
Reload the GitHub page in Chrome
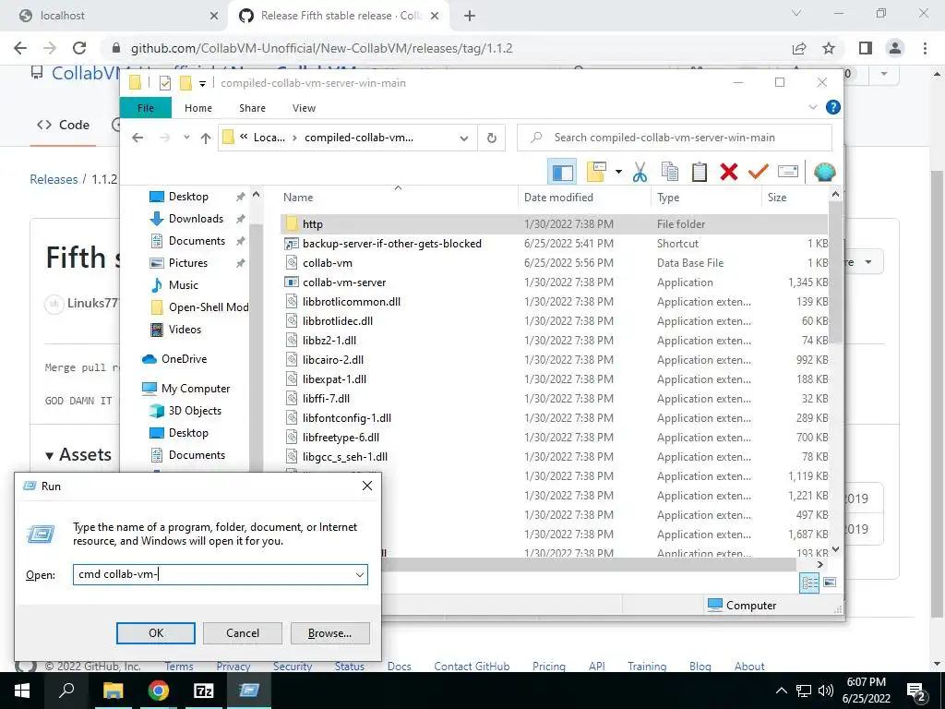79,48
